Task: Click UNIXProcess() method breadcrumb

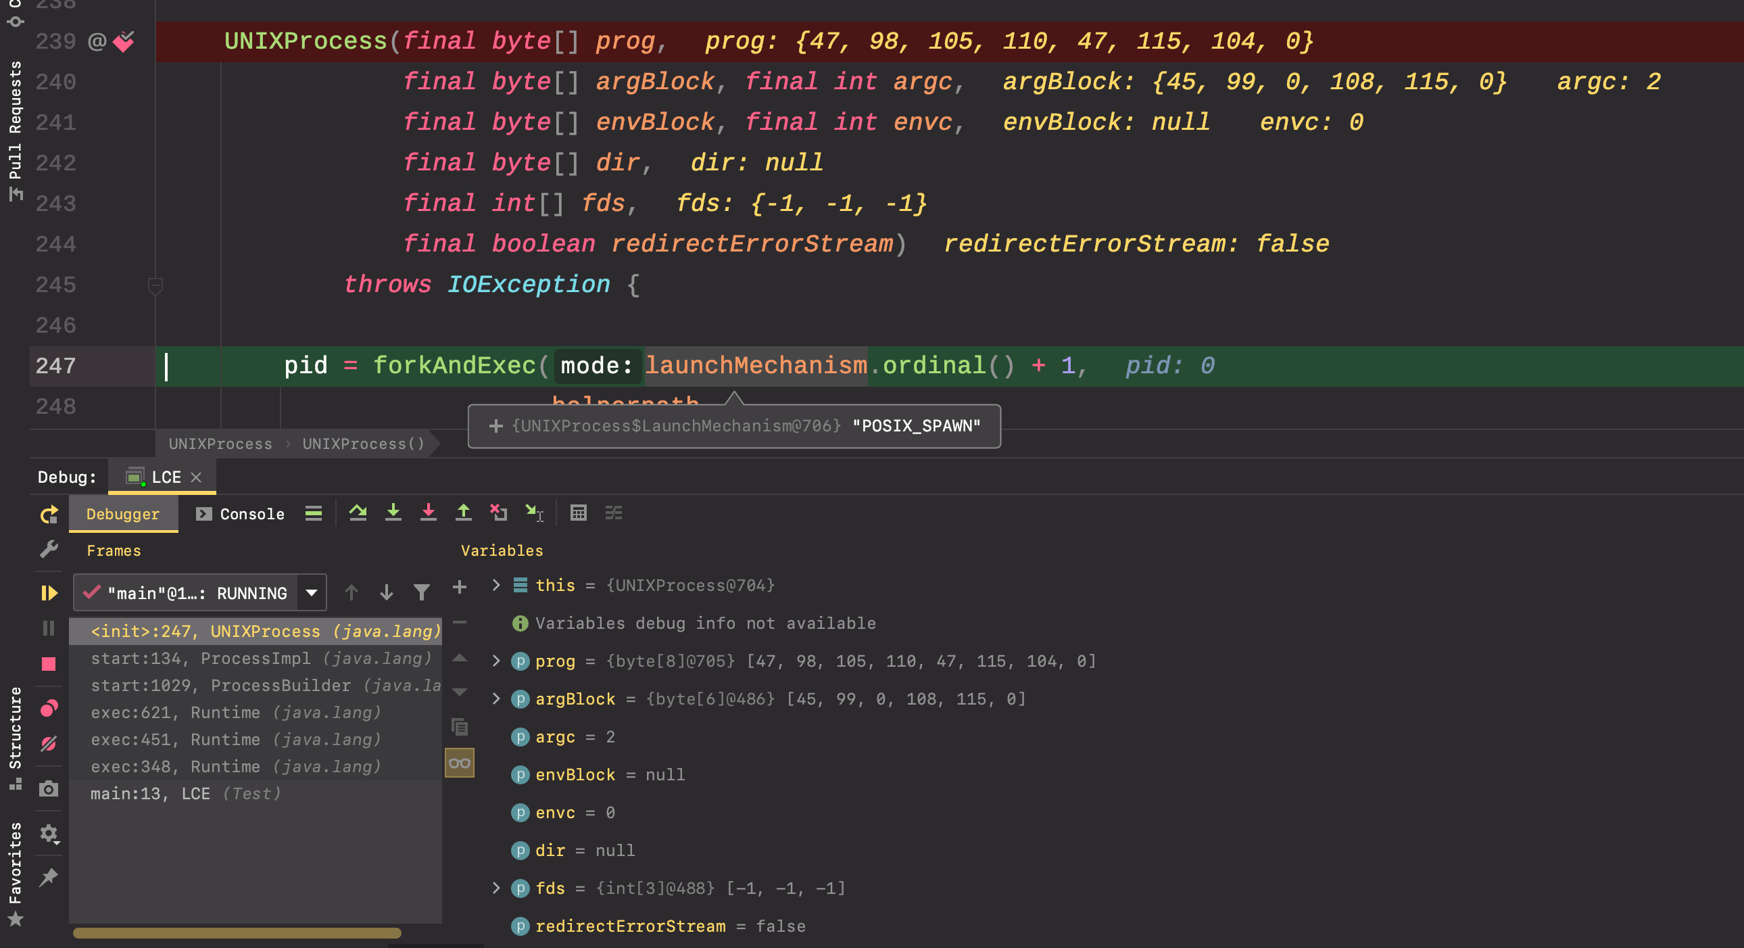Action: coord(363,444)
